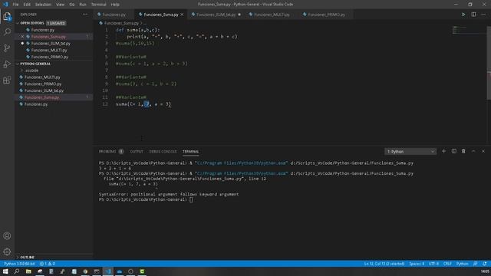Screen dimensions: 491x276
Task: Switch to the Funciones_PRIMO.py editor tab
Action: 326,15
